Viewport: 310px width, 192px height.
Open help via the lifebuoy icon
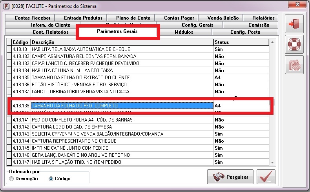(294, 44)
